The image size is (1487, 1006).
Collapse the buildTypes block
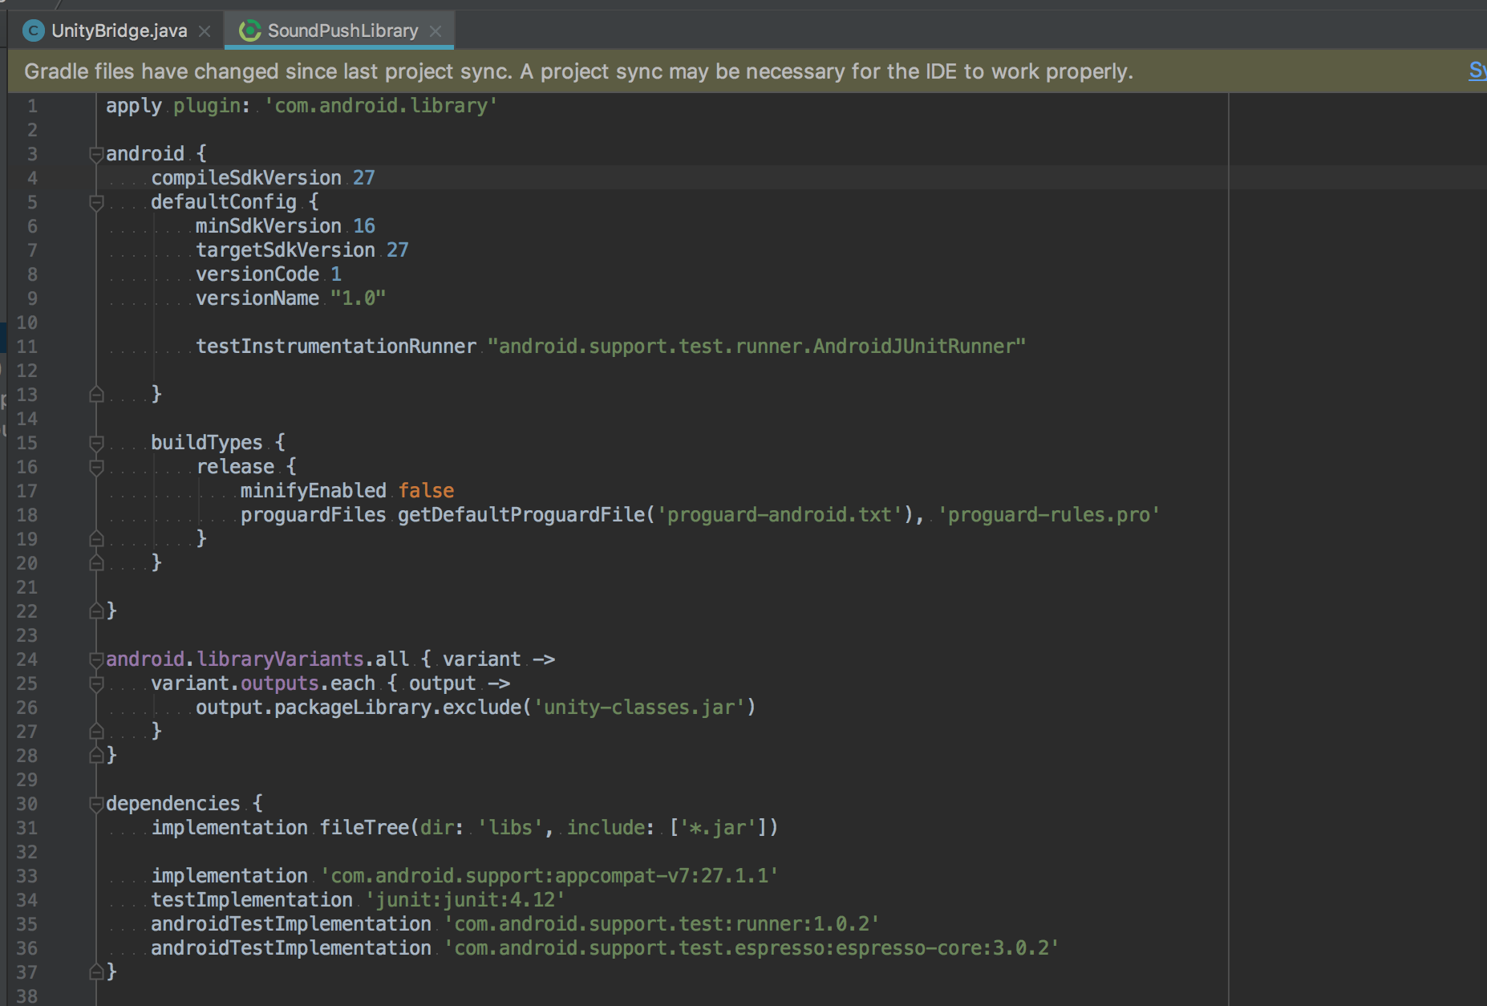(96, 442)
